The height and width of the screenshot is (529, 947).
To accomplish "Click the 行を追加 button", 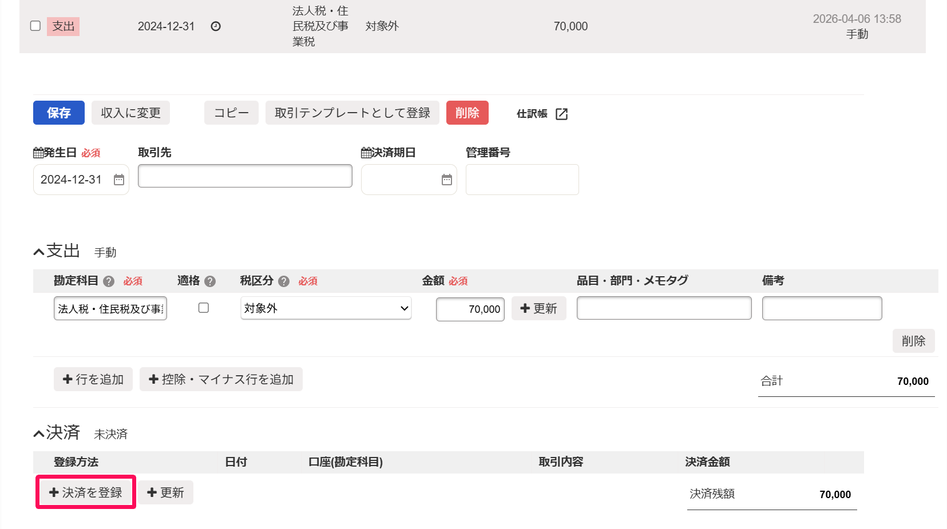I will pyautogui.click(x=93, y=379).
